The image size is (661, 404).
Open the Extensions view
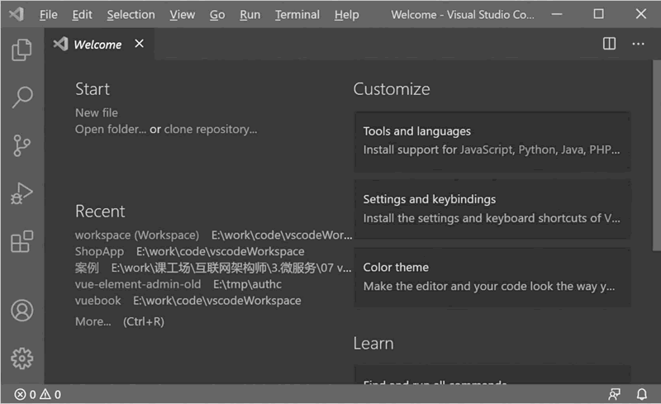point(22,241)
